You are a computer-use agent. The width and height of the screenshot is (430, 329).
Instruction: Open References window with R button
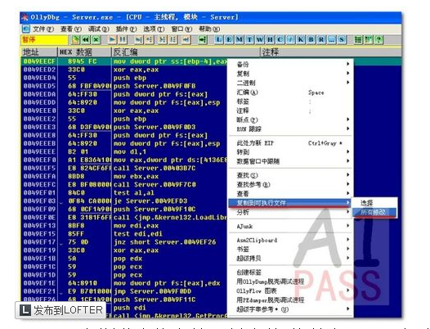[320, 40]
